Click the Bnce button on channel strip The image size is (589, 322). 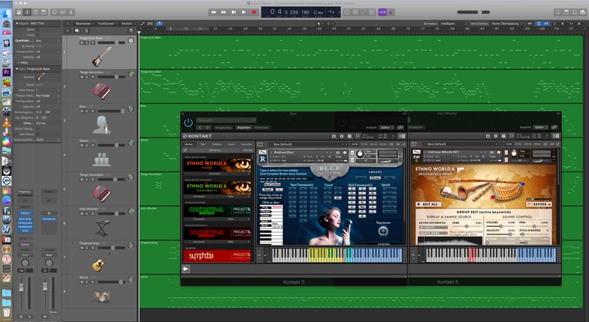(x=53, y=312)
